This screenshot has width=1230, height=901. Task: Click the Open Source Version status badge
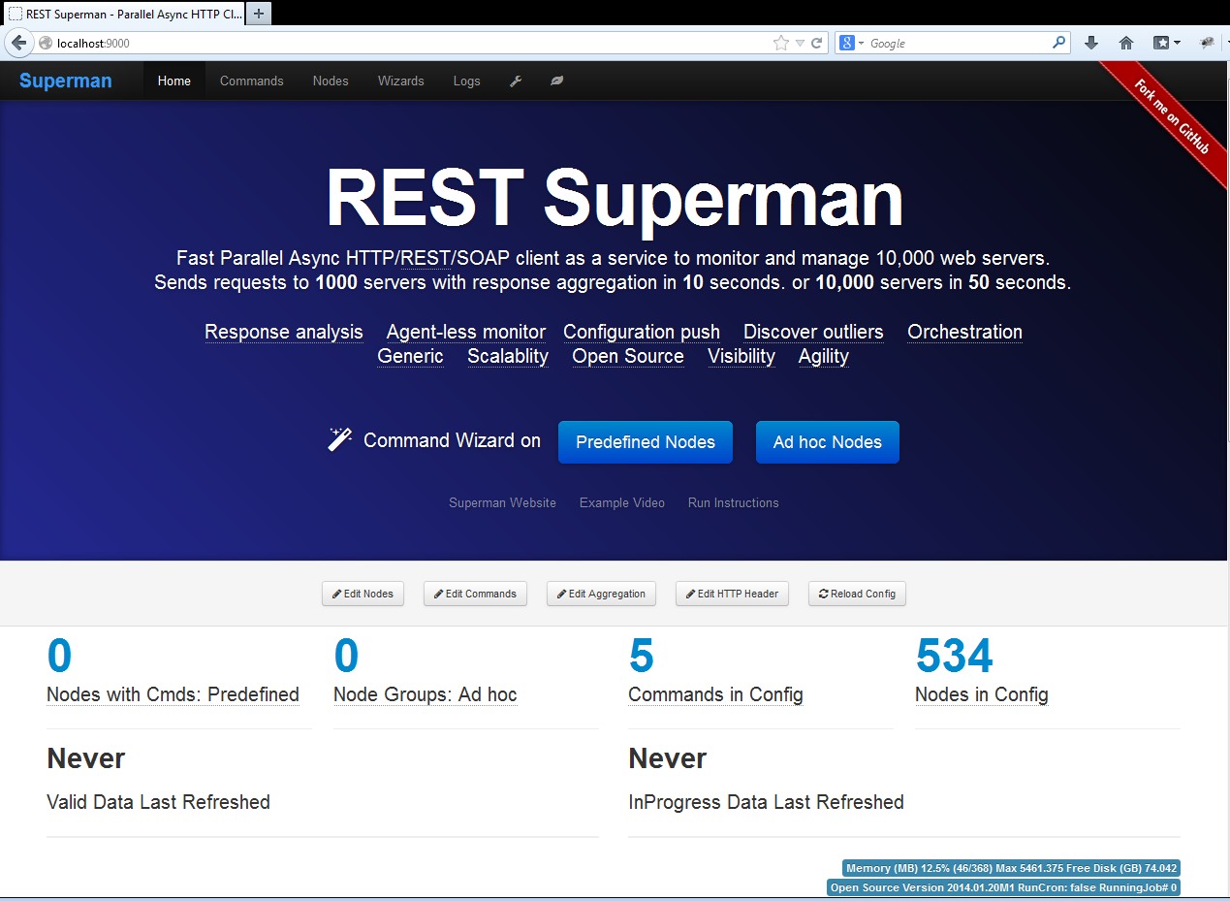point(1003,887)
